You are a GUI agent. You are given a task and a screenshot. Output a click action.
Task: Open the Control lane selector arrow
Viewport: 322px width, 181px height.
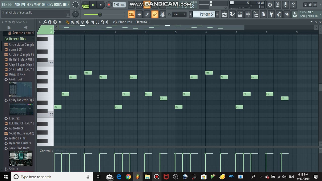pyautogui.click(x=53, y=151)
